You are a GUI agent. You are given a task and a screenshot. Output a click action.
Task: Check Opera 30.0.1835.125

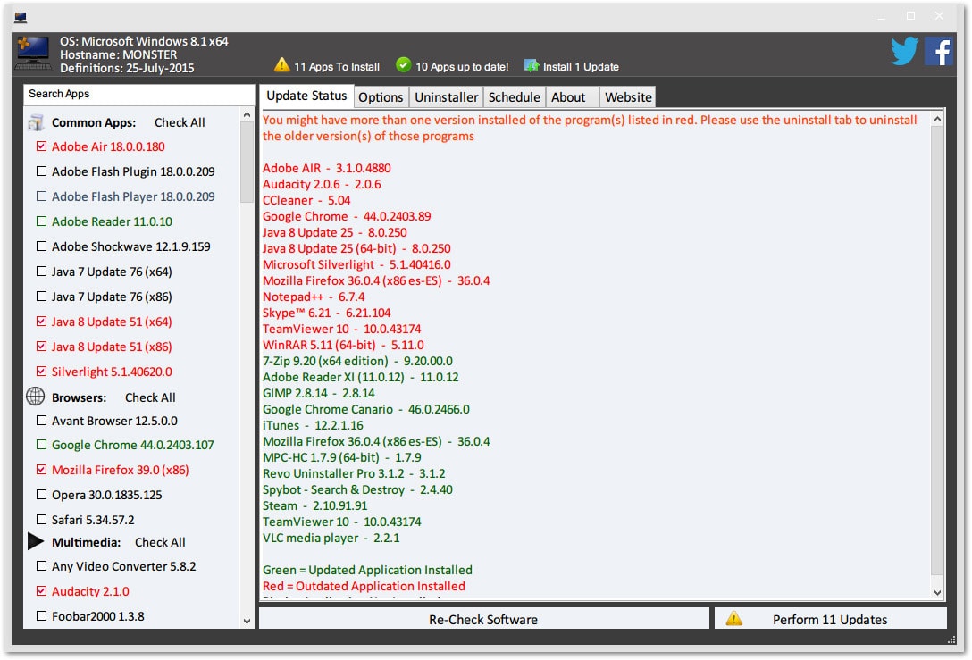point(41,495)
